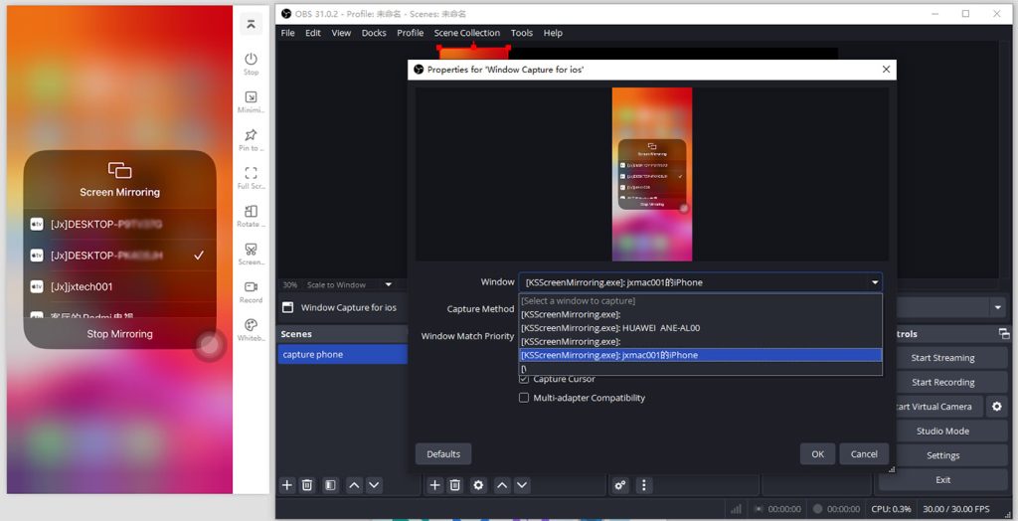Click the Defaults button

tap(443, 454)
